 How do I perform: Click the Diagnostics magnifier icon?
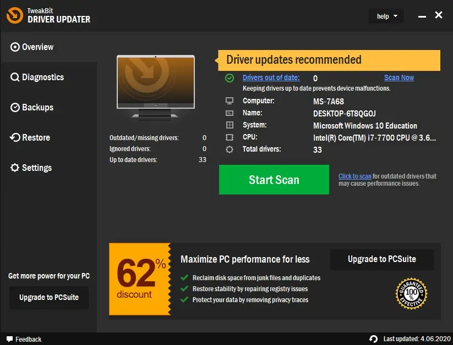(x=15, y=77)
